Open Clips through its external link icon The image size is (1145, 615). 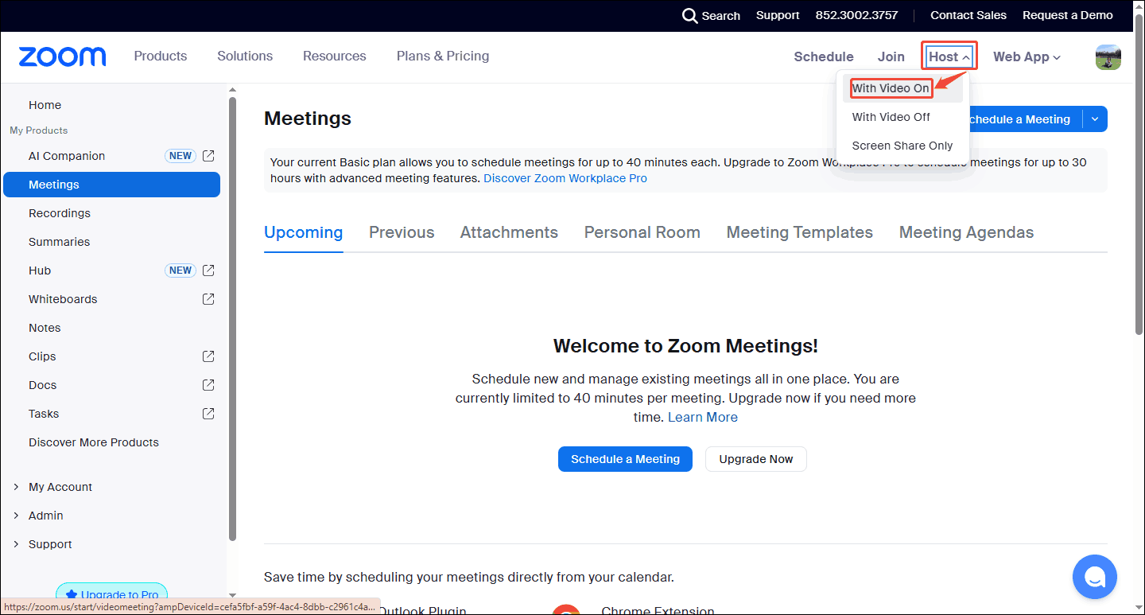[208, 356]
